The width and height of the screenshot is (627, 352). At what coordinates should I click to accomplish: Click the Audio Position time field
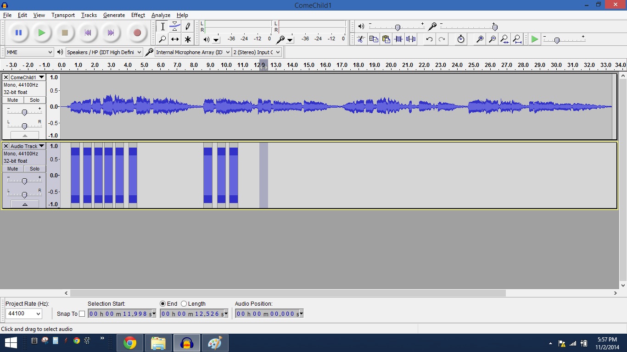pyautogui.click(x=269, y=313)
